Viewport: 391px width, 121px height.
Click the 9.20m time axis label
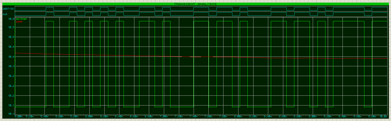[x=328, y=116]
